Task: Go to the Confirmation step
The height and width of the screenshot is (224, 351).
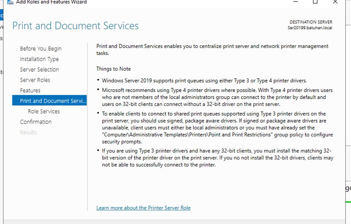Action: (36, 122)
